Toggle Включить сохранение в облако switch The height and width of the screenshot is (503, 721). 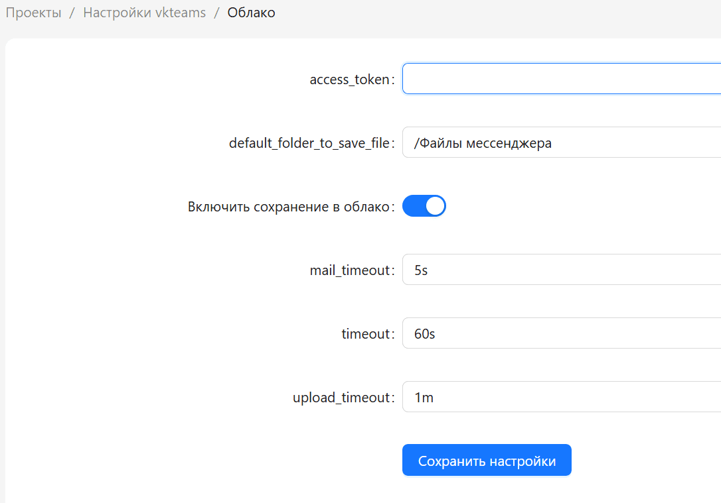424,205
